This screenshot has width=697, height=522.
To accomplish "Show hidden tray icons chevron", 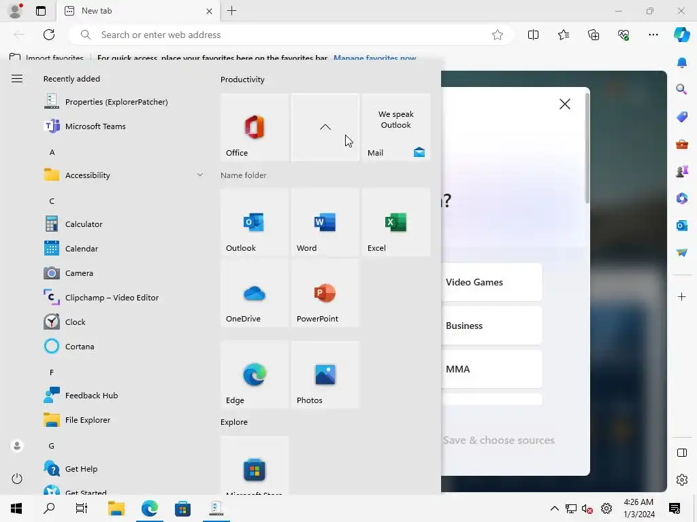I will [x=554, y=508].
